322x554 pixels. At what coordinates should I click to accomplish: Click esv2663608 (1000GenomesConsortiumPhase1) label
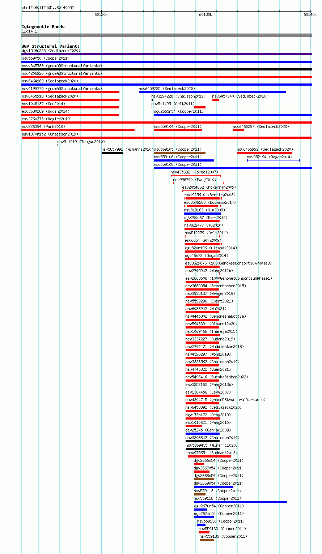229,278
